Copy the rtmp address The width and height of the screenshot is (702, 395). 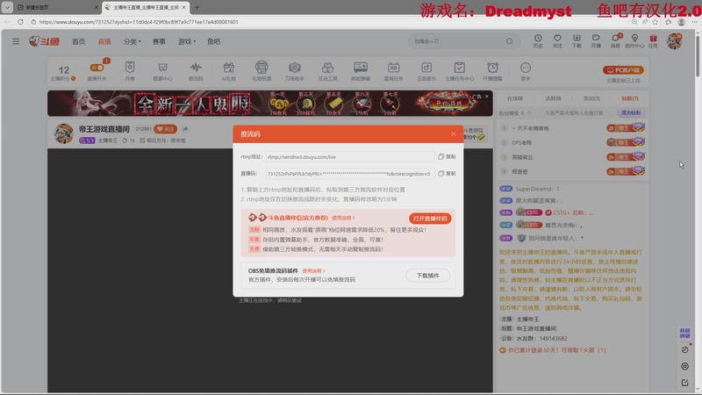[447, 157]
